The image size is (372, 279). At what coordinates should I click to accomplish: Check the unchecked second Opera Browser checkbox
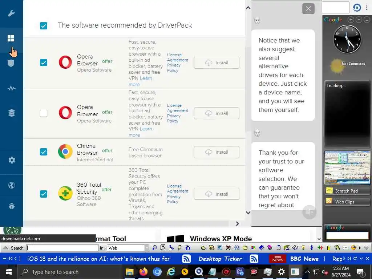click(x=44, y=113)
